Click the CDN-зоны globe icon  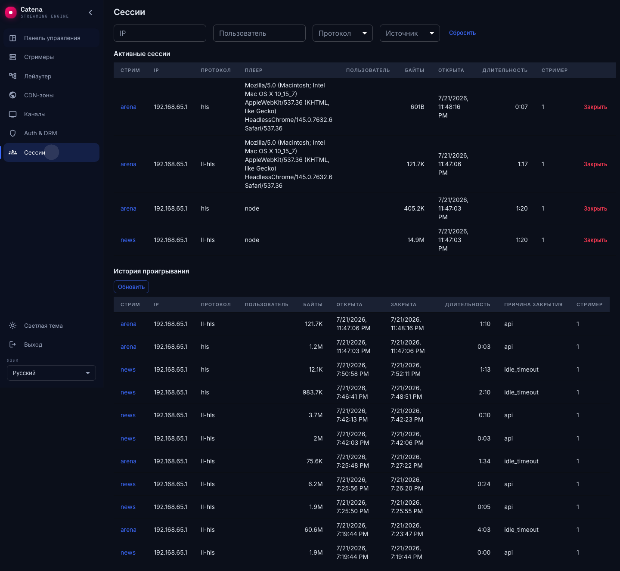tap(13, 95)
